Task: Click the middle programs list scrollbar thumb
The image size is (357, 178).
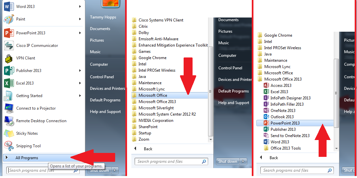Action: point(211,91)
